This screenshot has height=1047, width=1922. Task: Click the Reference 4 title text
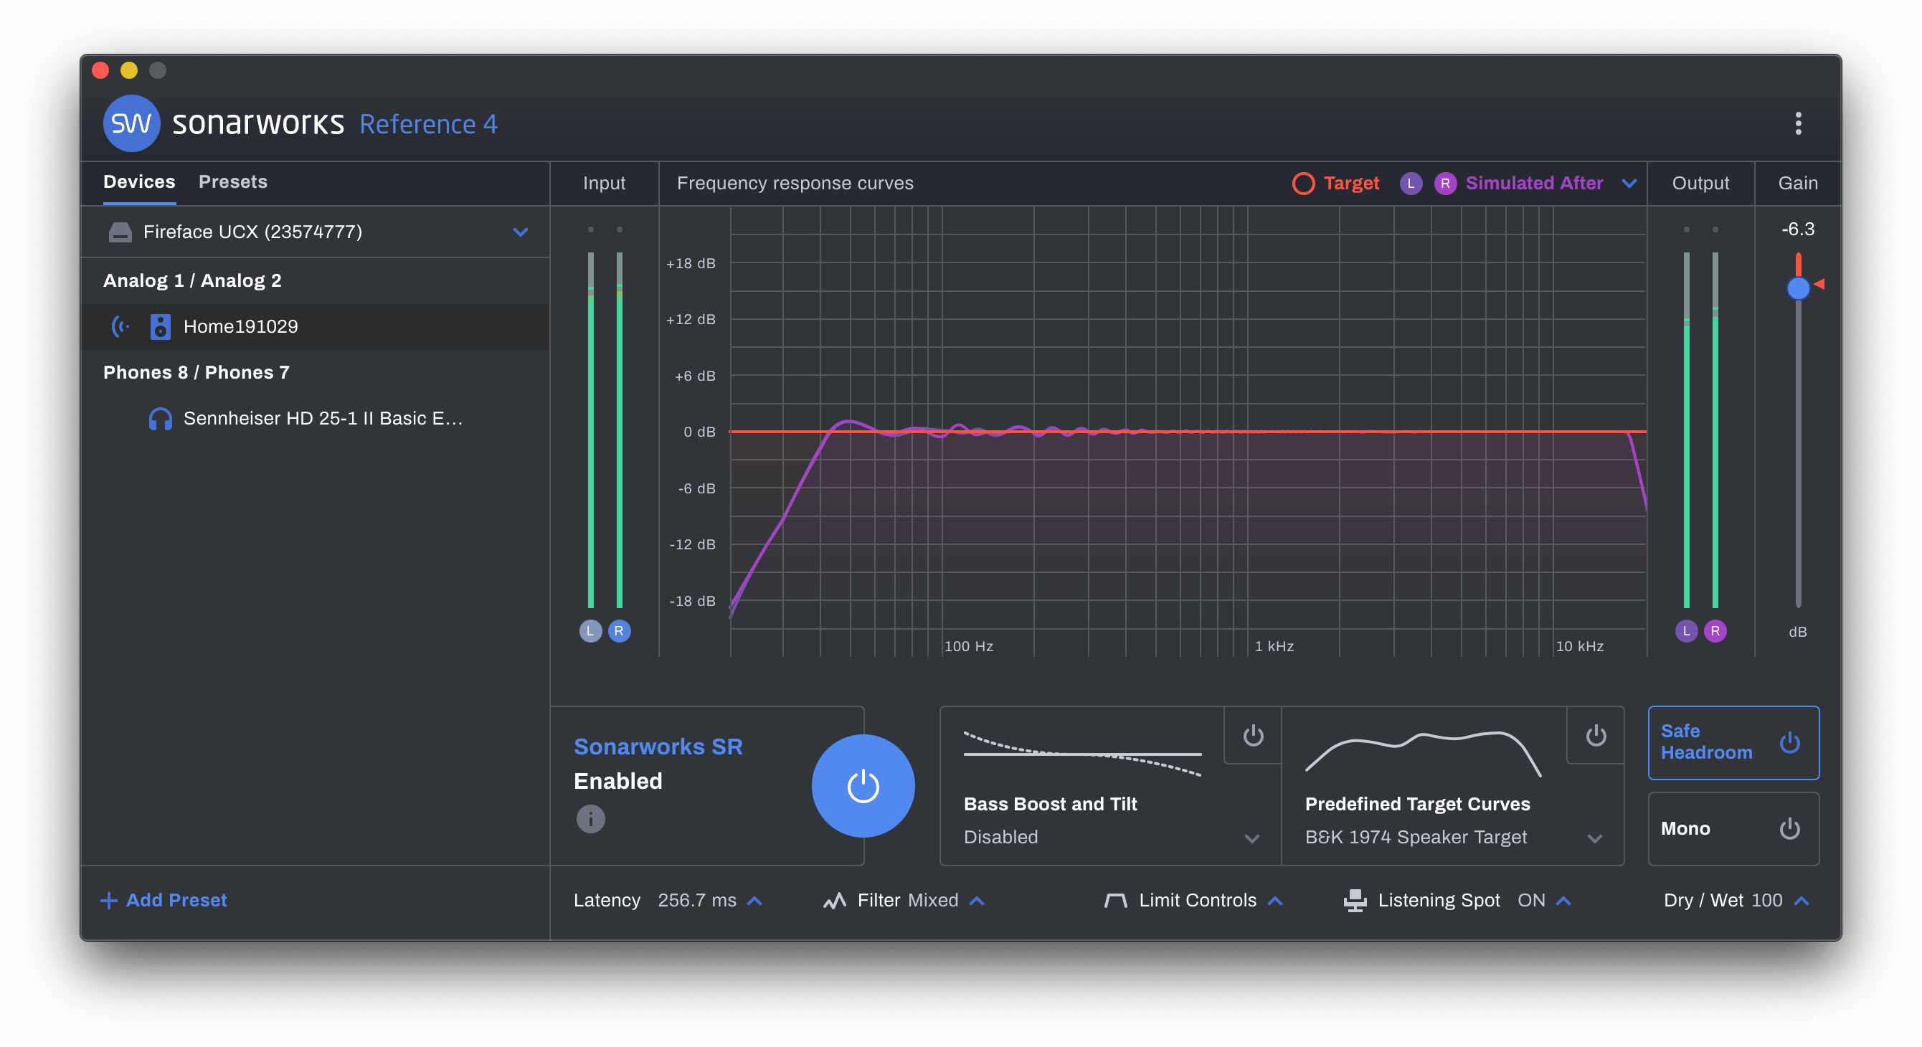point(428,124)
